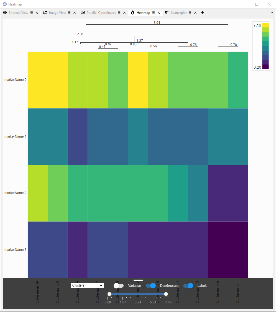Viewport: 276px width, 312px height.
Task: Switch to the Parallel Coordinates tab
Action: [101, 13]
